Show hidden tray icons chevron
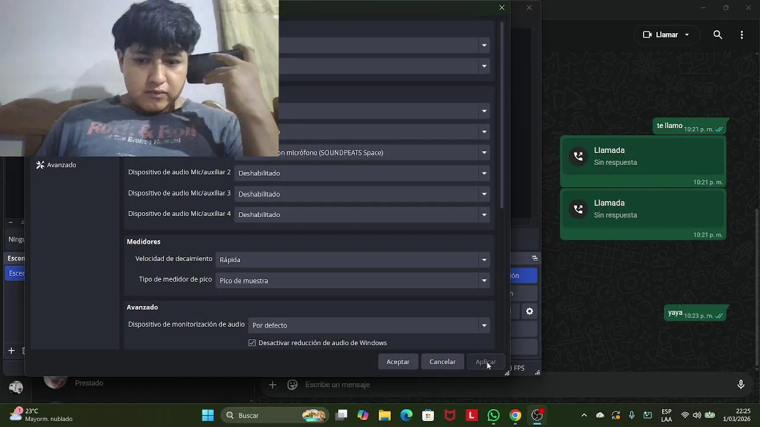Screen dimensions: 760x427 pyautogui.click(x=584, y=415)
